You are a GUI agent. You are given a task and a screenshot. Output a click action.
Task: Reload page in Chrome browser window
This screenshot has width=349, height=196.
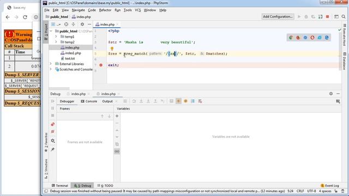click(x=25, y=17)
